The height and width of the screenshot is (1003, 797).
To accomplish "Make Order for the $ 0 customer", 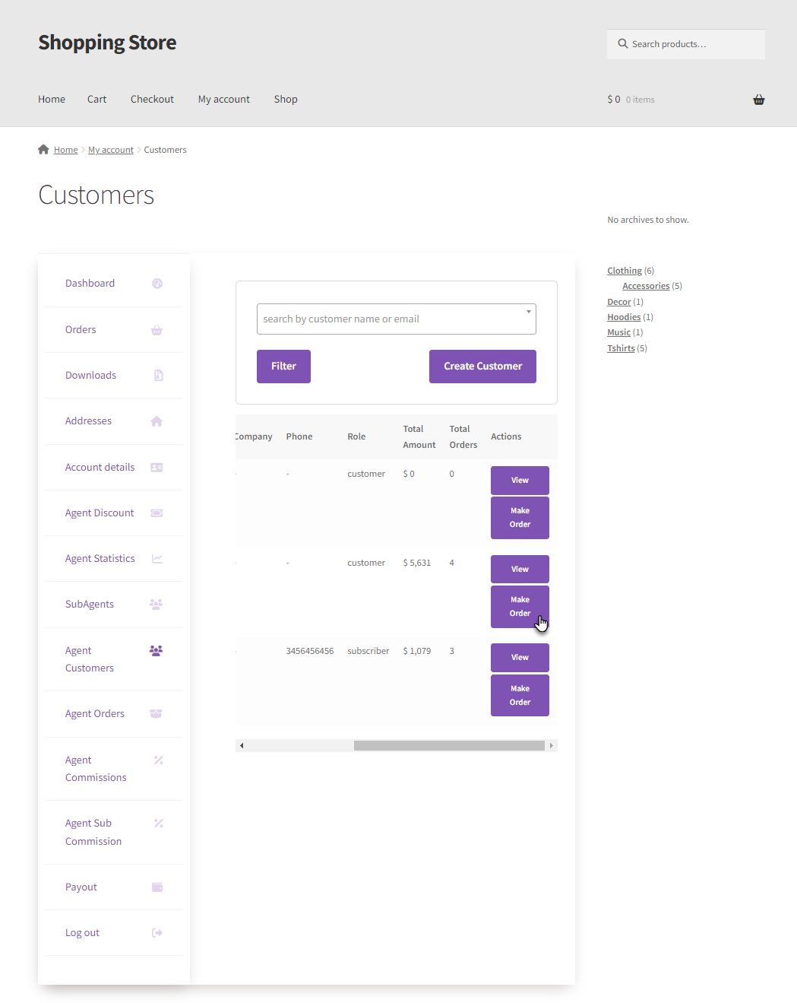I will (520, 518).
